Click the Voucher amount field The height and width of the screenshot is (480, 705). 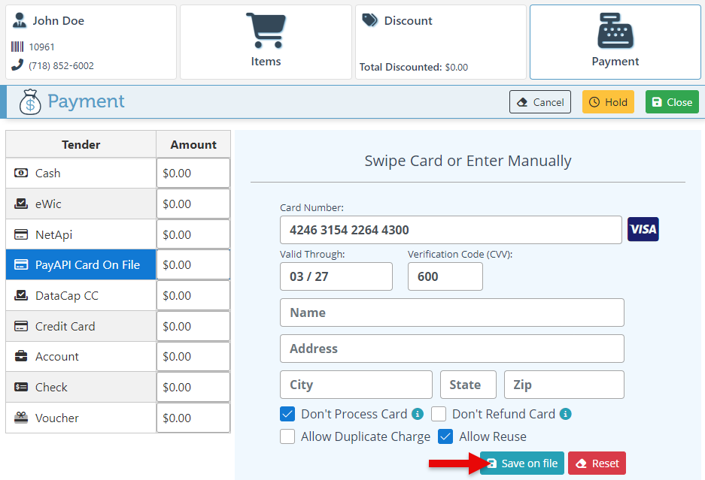click(193, 418)
